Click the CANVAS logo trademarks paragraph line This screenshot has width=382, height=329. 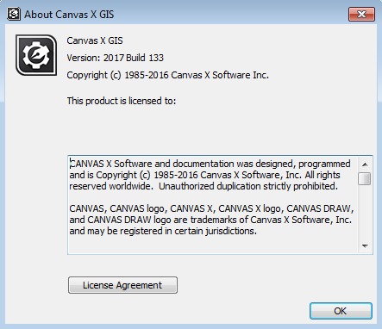[x=211, y=208]
